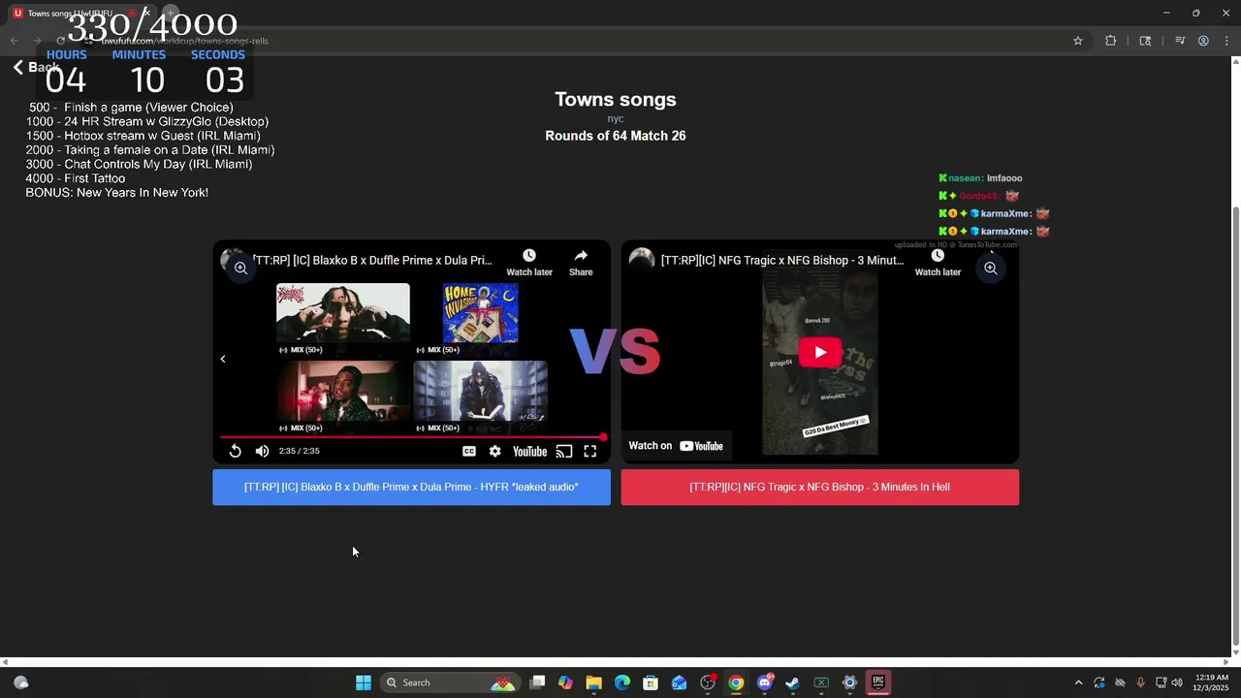
Task: Click the left video red progress bar
Action: click(412, 438)
